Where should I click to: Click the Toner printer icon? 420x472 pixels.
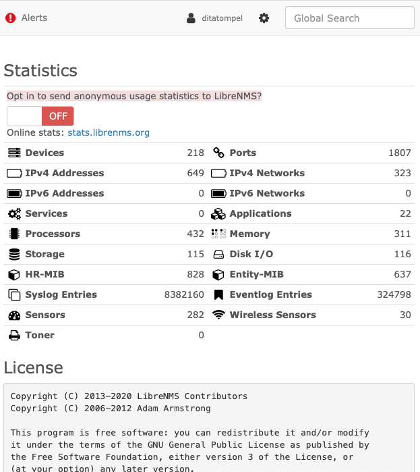[x=14, y=336]
